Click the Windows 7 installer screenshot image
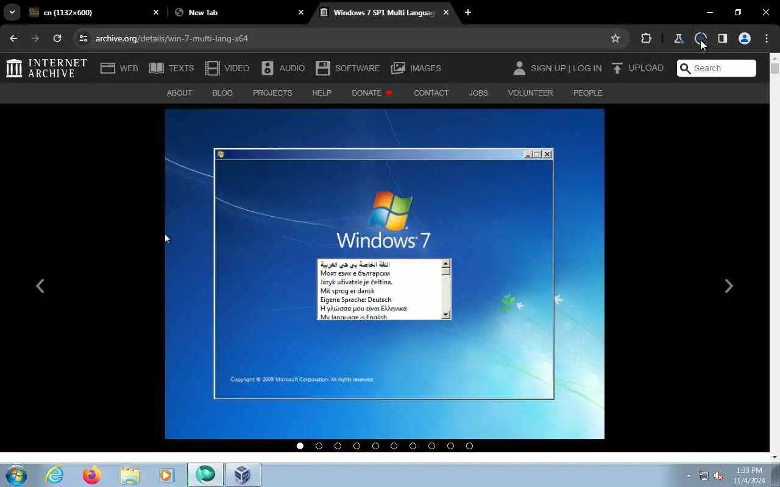The width and height of the screenshot is (780, 487). [x=385, y=274]
